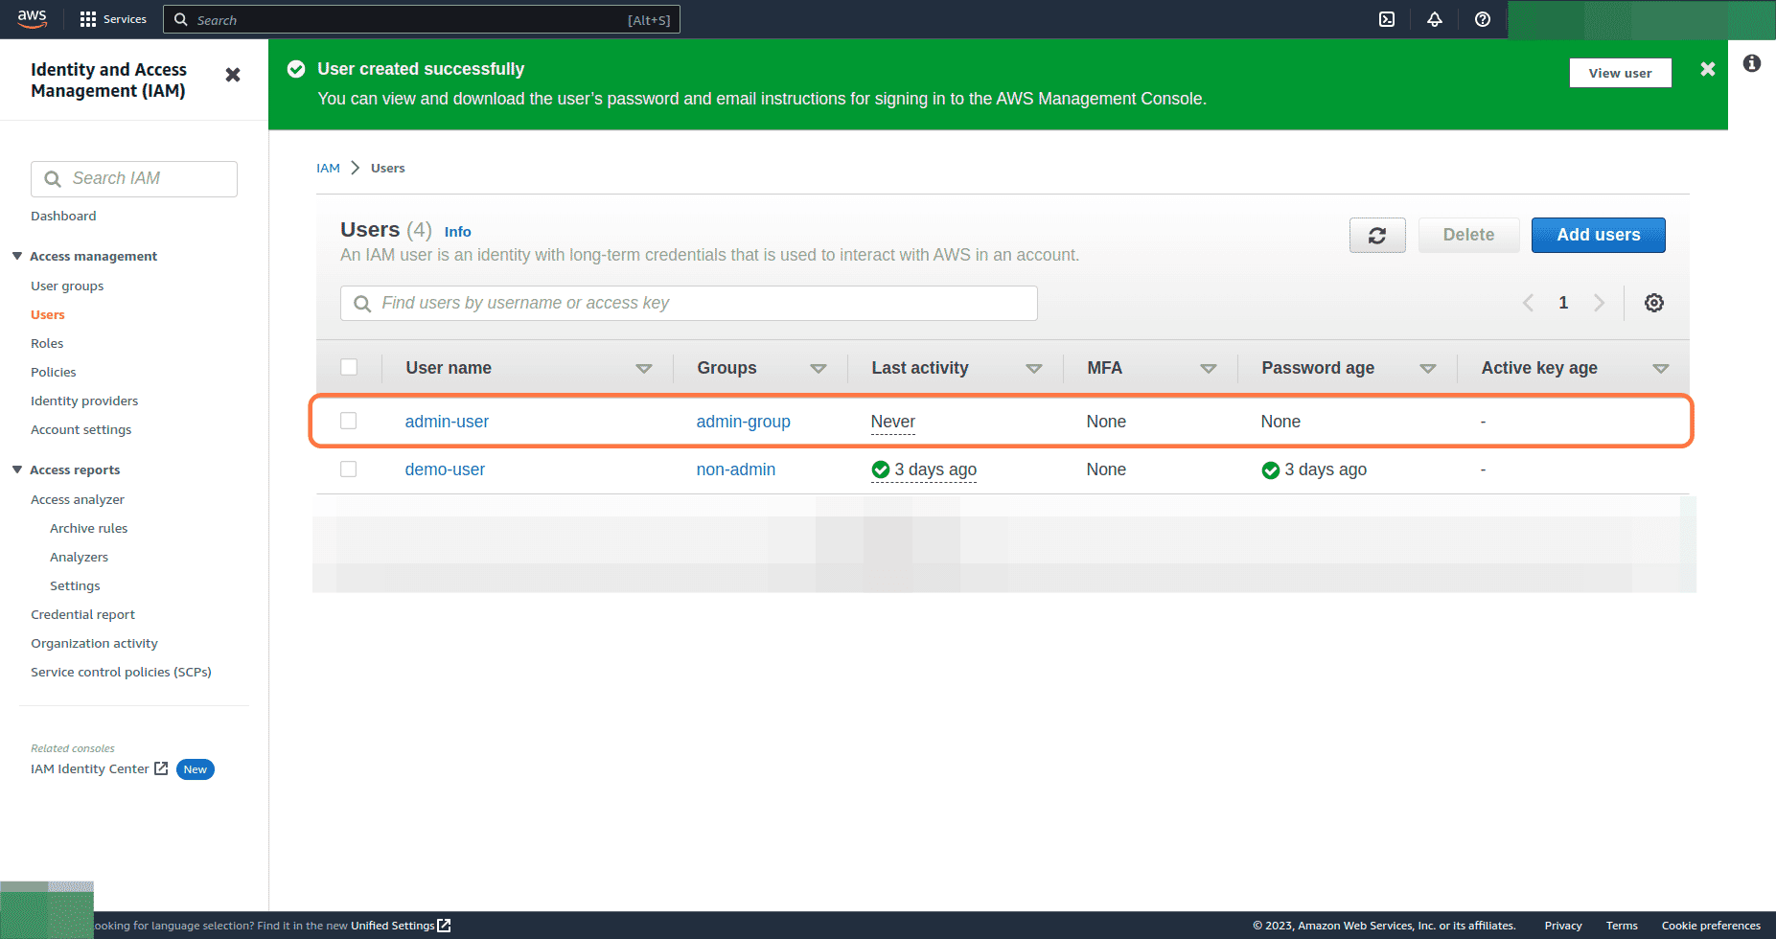Open the non-admin group link
This screenshot has height=939, width=1776.
click(736, 469)
